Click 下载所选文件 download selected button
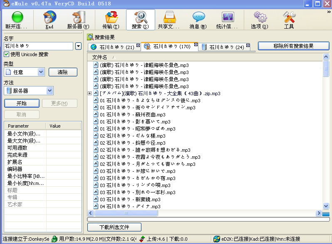332x244 pixels. coord(114,227)
